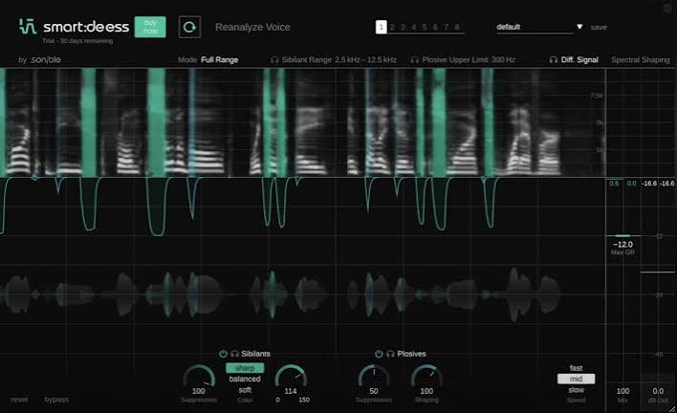677x413 pixels.
Task: Click the Diff. Signal headphone icon
Action: [x=553, y=59]
